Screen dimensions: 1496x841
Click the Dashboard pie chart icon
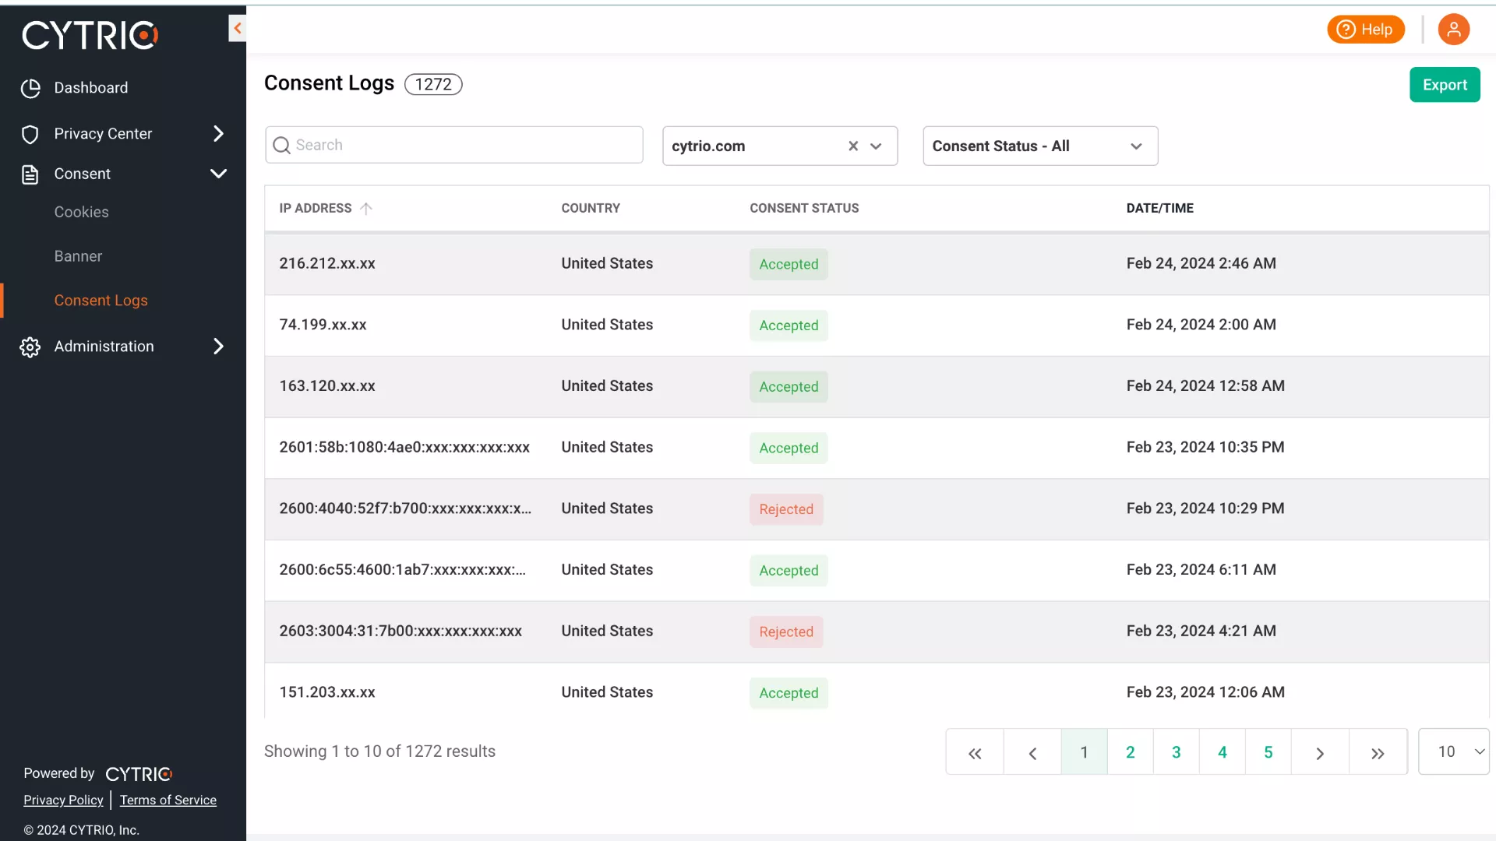click(x=30, y=88)
